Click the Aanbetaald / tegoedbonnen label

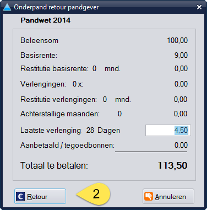[x=67, y=146]
